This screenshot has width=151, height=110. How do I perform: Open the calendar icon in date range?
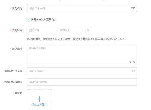pyautogui.click(x=87, y=31)
